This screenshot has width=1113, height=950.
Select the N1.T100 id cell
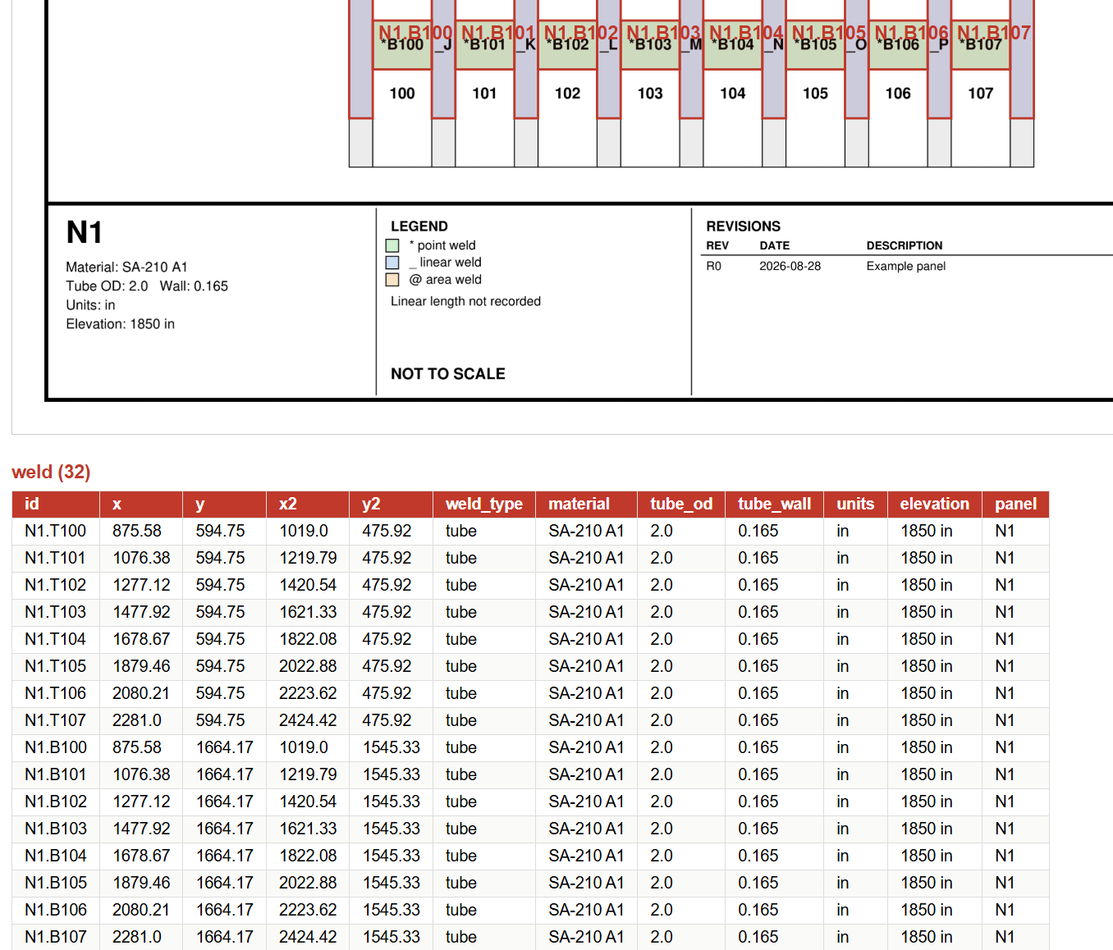(x=55, y=531)
